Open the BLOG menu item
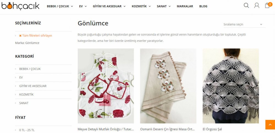The image size is (275, 133). pyautogui.click(x=203, y=6)
